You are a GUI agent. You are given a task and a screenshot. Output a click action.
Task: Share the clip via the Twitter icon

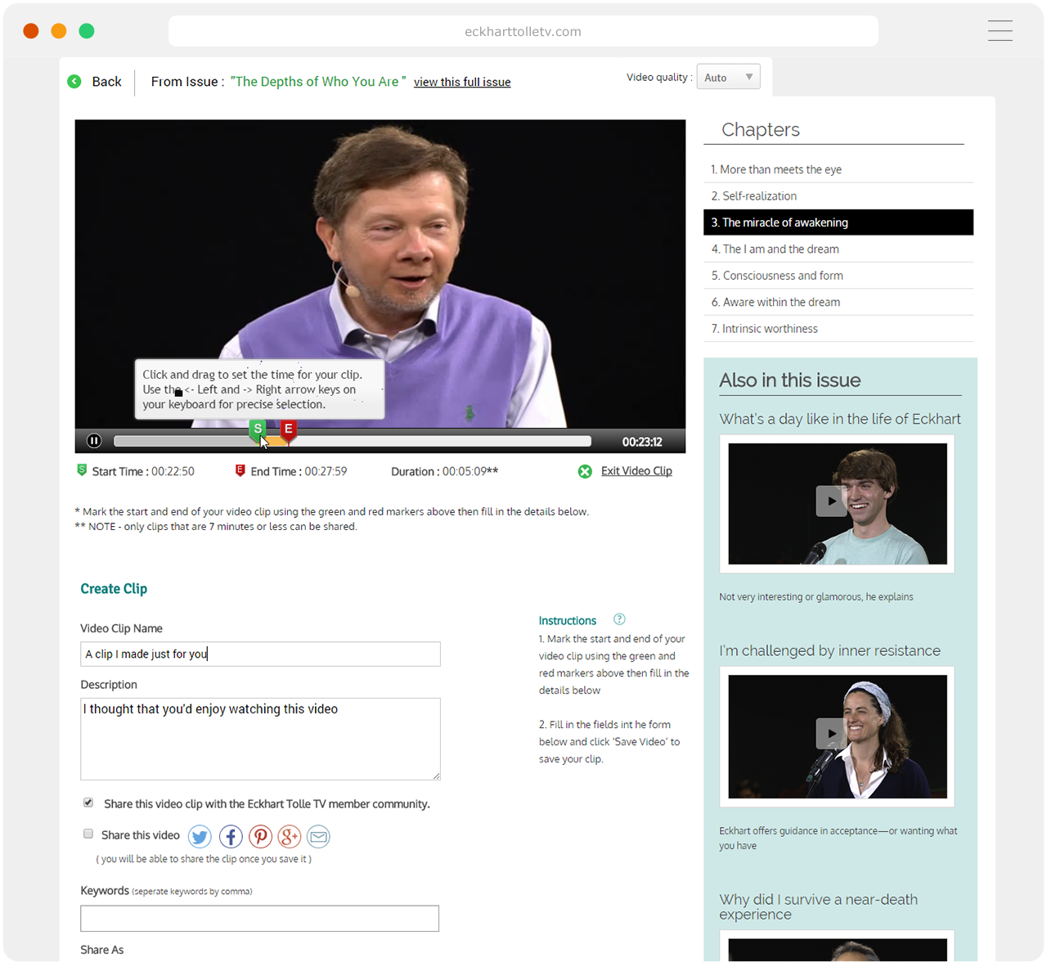(200, 837)
